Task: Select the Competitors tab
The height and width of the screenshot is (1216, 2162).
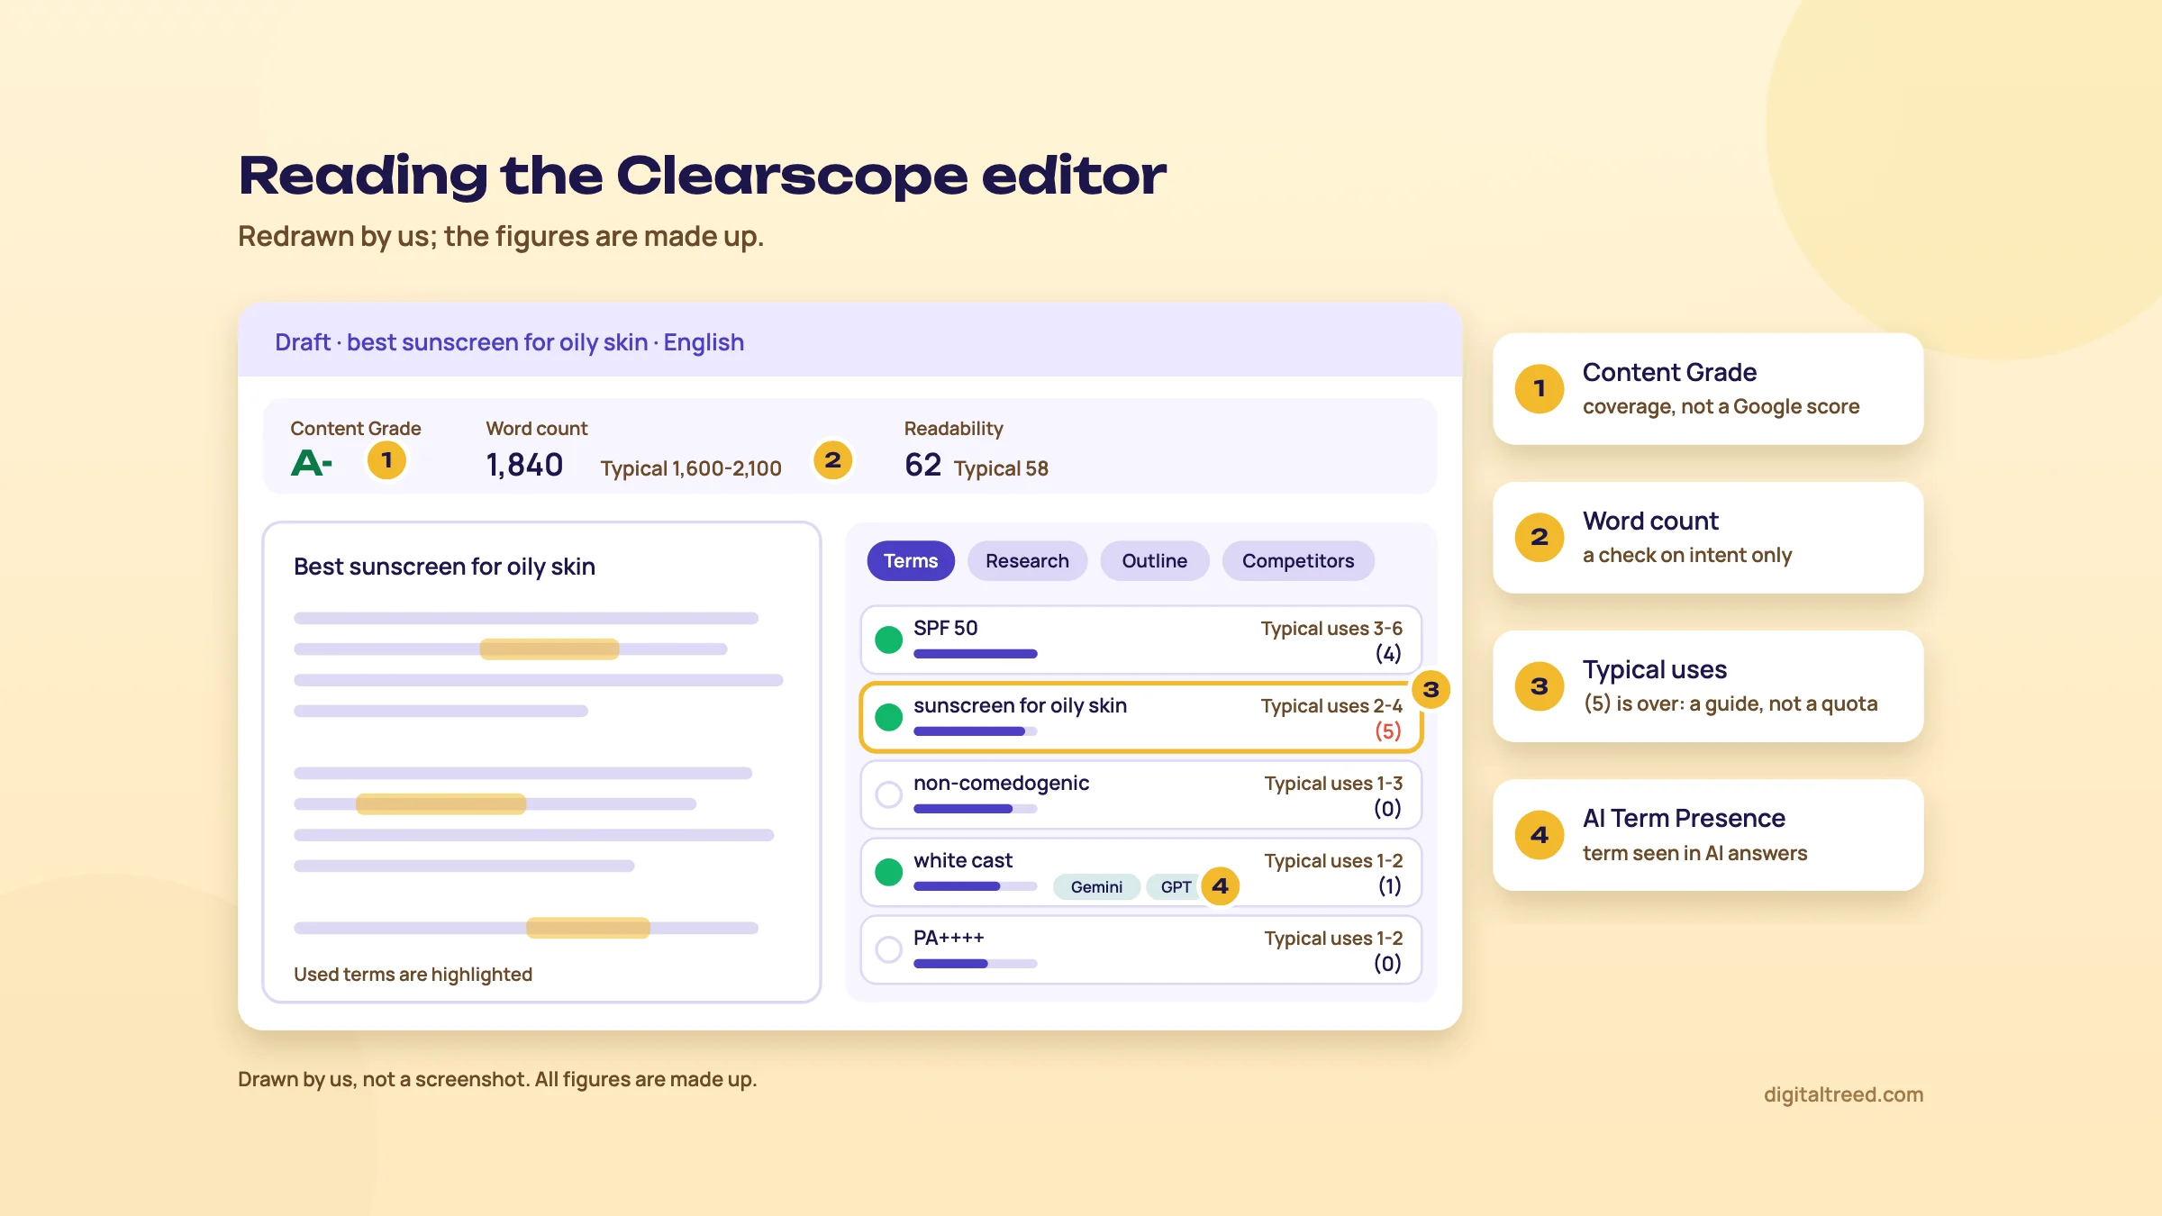Action: tap(1298, 561)
